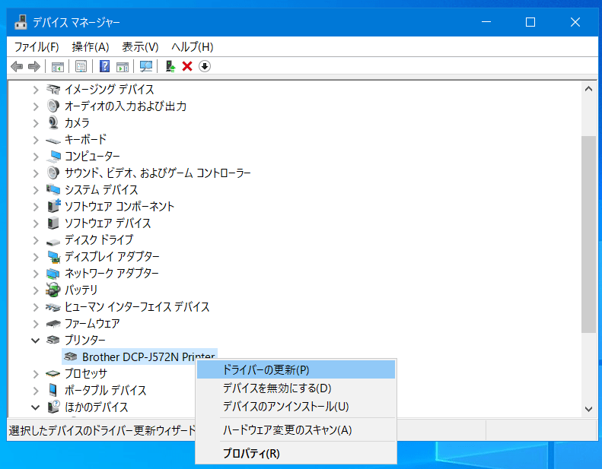This screenshot has width=602, height=469.
Task: Click the Back arrow toolbar icon
Action: 17,67
